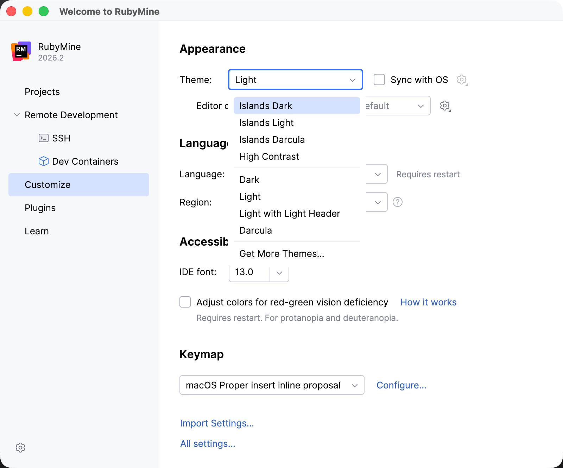Click the Theme: label
This screenshot has width=563, height=468.
pos(196,80)
